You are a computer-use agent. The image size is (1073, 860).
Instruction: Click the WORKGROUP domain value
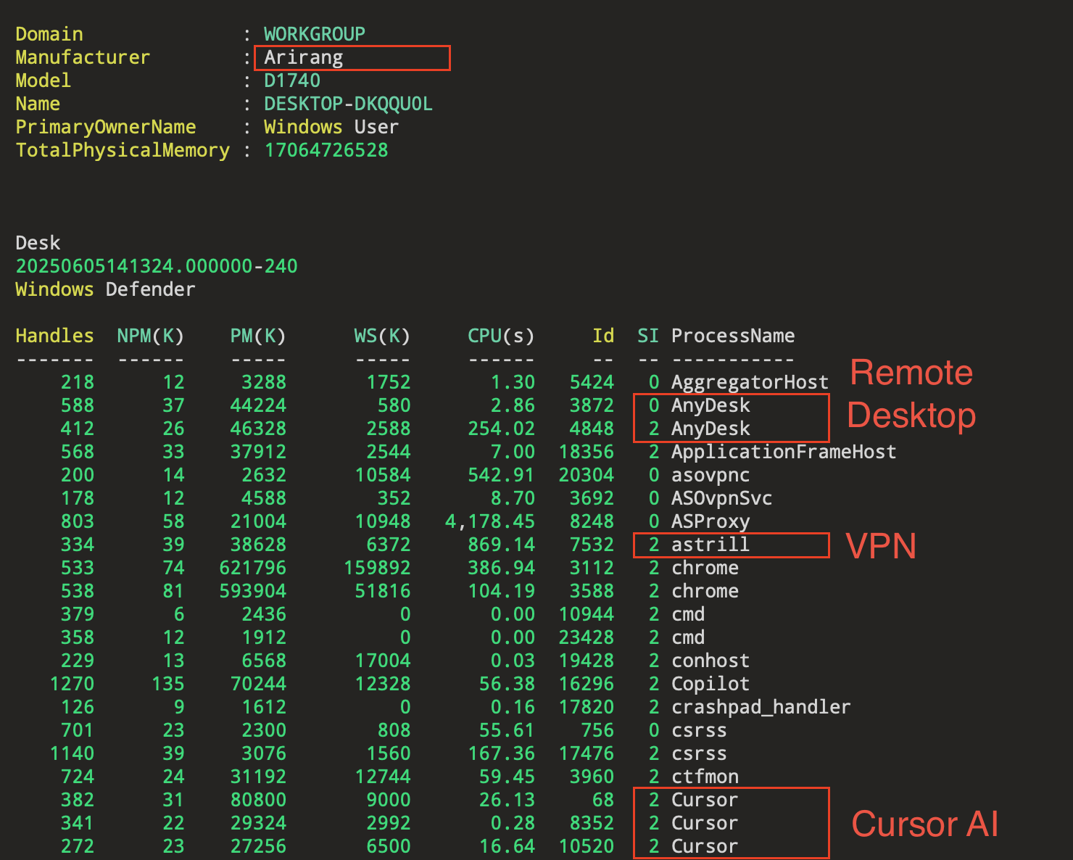(314, 34)
